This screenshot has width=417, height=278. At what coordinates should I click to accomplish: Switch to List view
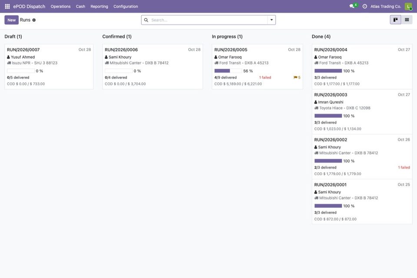tap(407, 20)
